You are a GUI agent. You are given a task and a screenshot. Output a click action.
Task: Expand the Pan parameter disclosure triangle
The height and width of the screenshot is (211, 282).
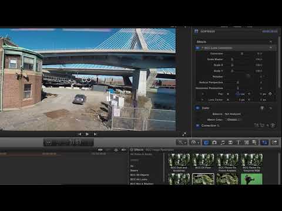203,94
